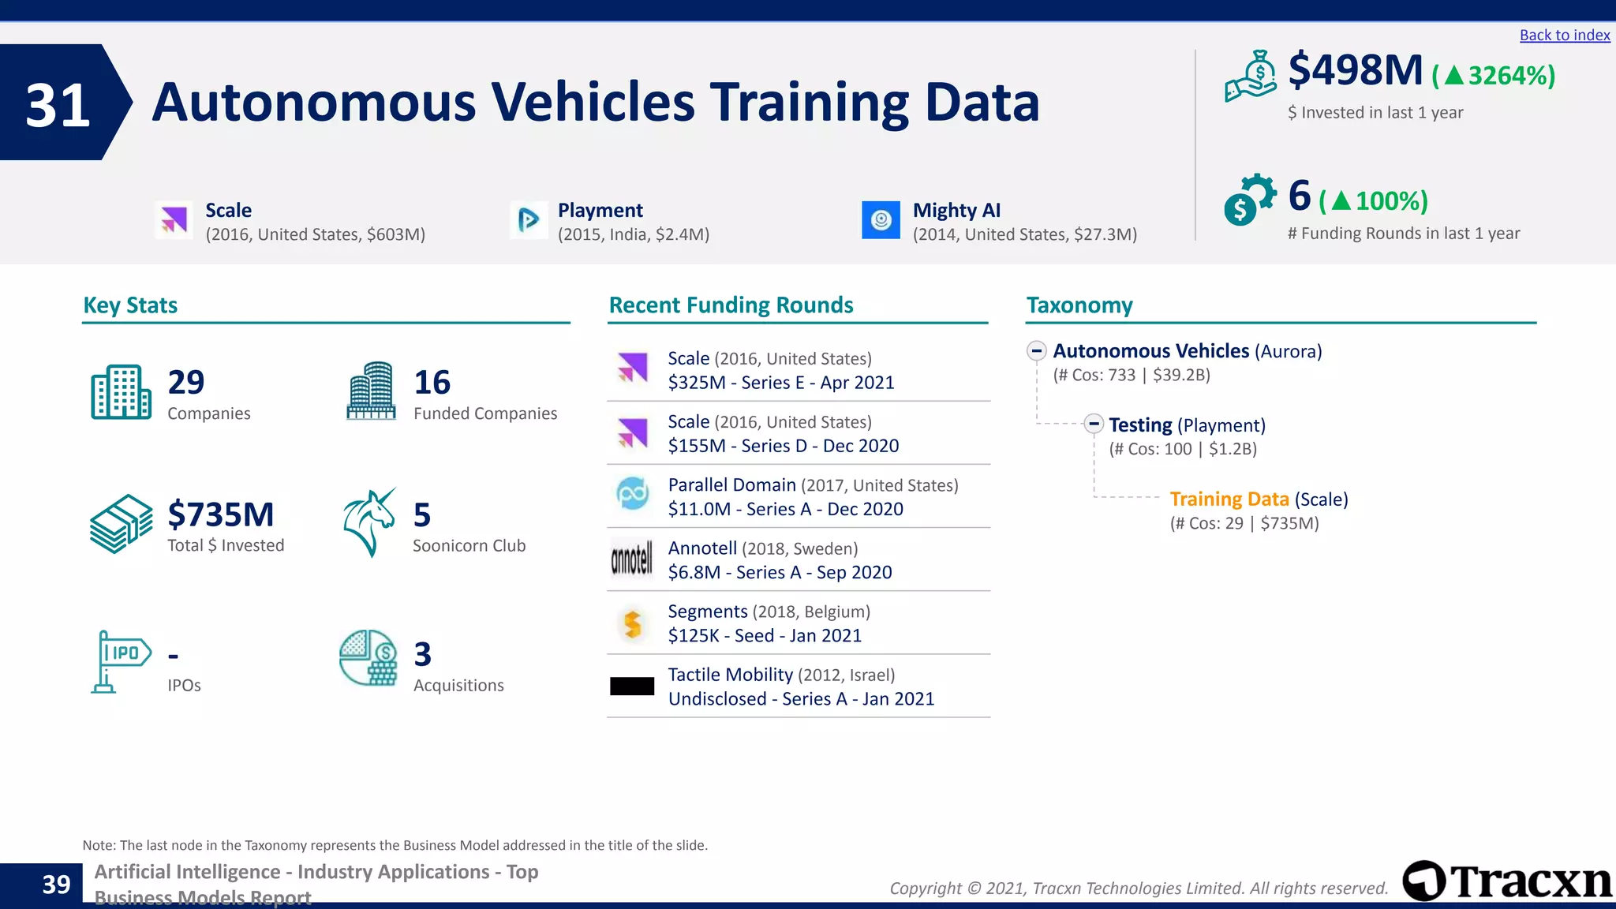1616x909 pixels.
Task: Click the 3 Acquisitions value
Action: pos(423,654)
